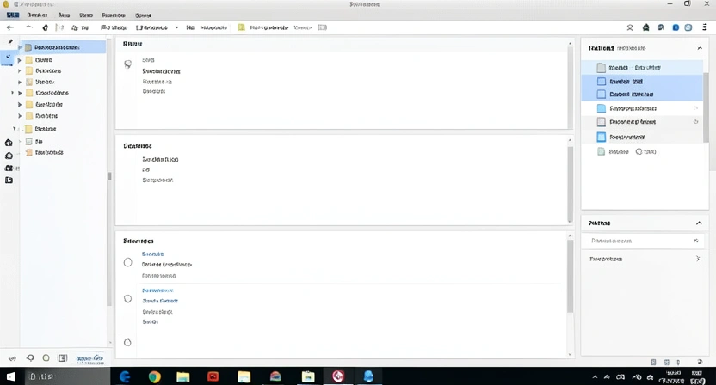Collapse the lower right panel with its chevron
This screenshot has width=716, height=385.
[x=699, y=223]
